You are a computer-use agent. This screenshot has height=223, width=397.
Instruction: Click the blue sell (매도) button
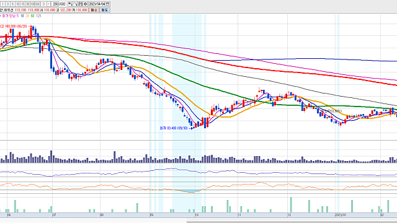click(x=105, y=10)
